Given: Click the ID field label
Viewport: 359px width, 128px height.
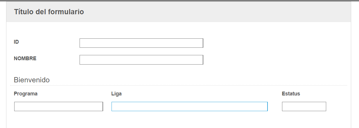Looking at the screenshot, I should [16, 42].
